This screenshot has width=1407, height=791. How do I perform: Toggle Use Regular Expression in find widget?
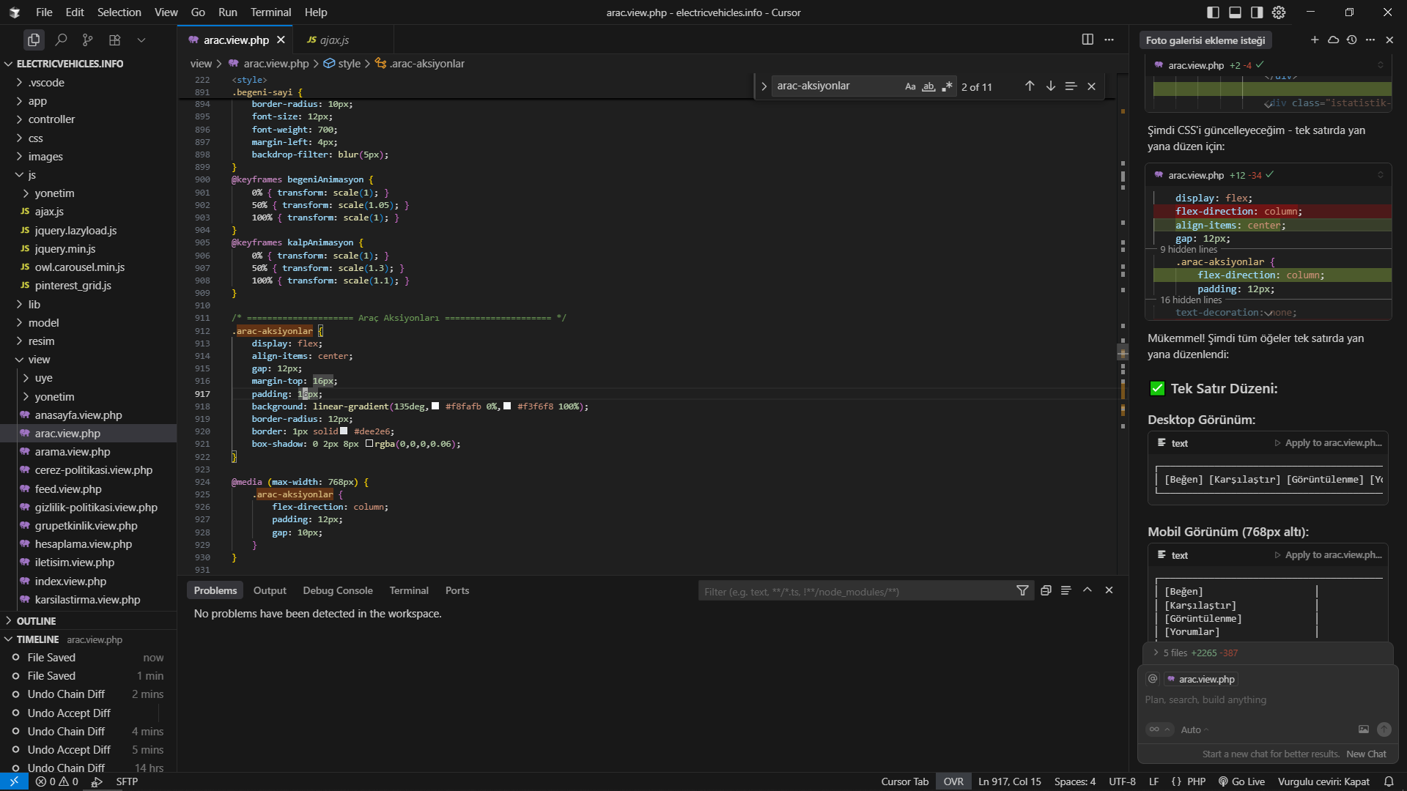coord(947,86)
